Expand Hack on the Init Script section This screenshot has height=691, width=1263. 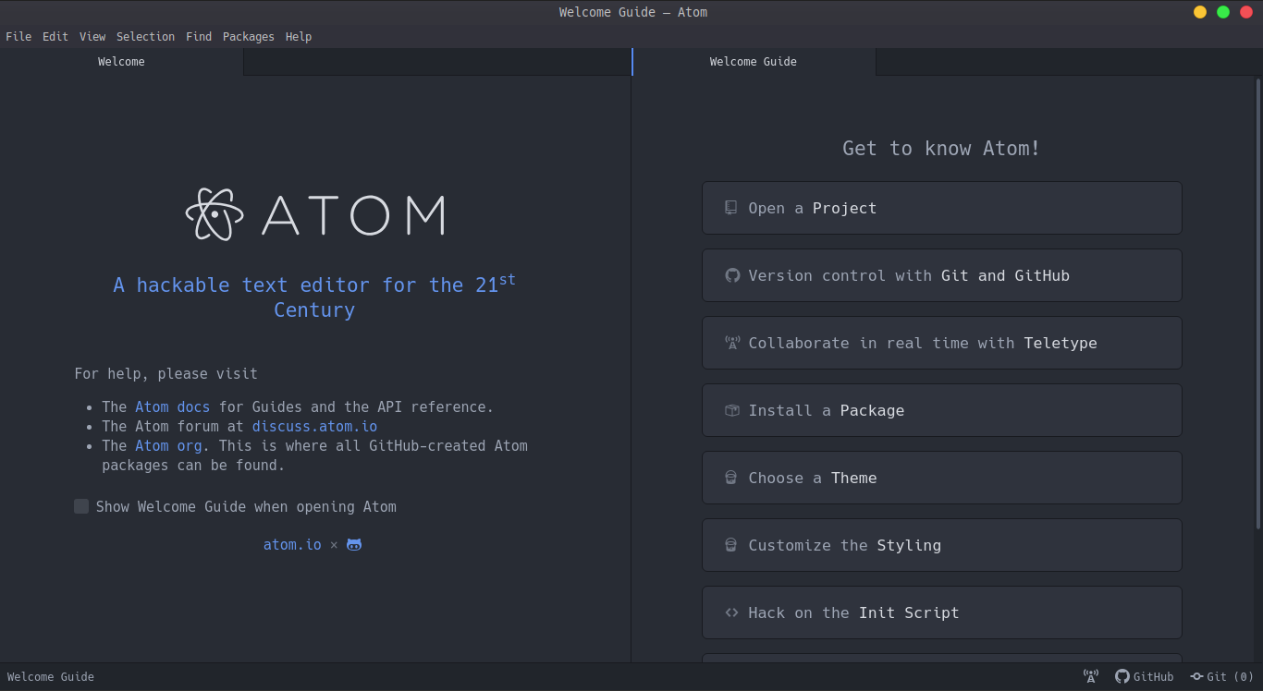coord(941,612)
